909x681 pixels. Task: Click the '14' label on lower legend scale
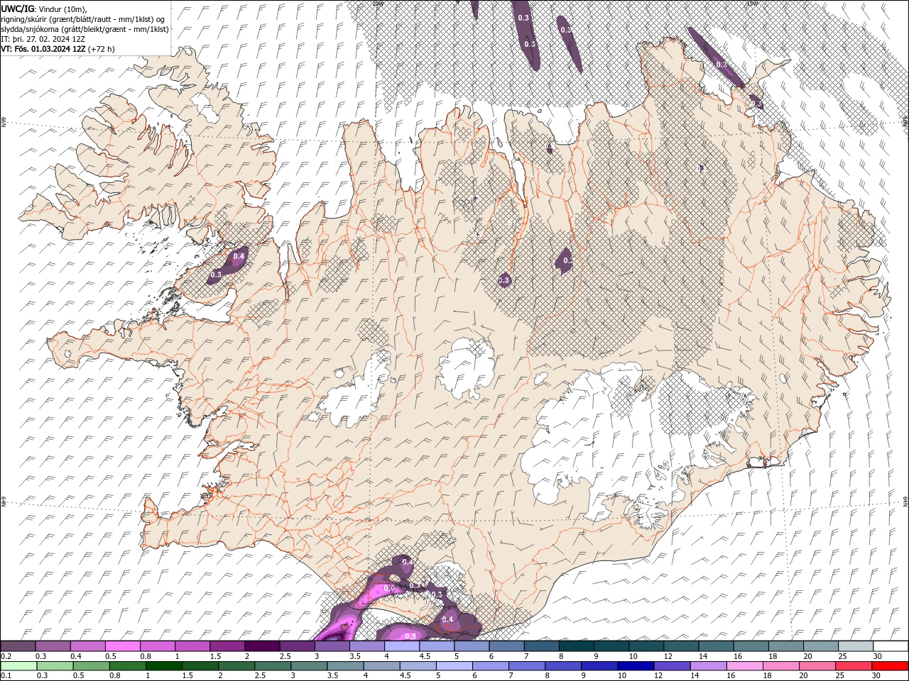coord(695,676)
